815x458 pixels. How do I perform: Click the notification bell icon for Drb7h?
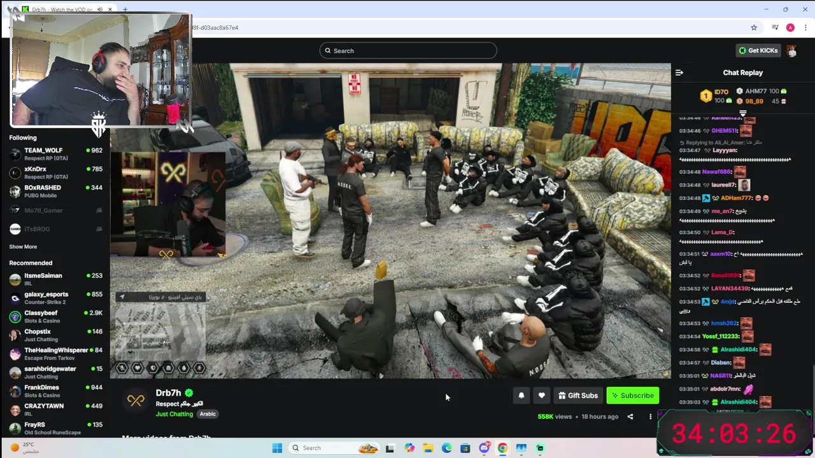[521, 396]
